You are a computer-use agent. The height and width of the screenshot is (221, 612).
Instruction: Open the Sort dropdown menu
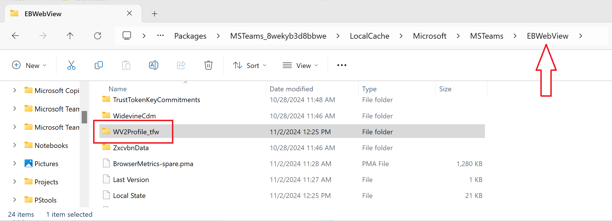[250, 65]
